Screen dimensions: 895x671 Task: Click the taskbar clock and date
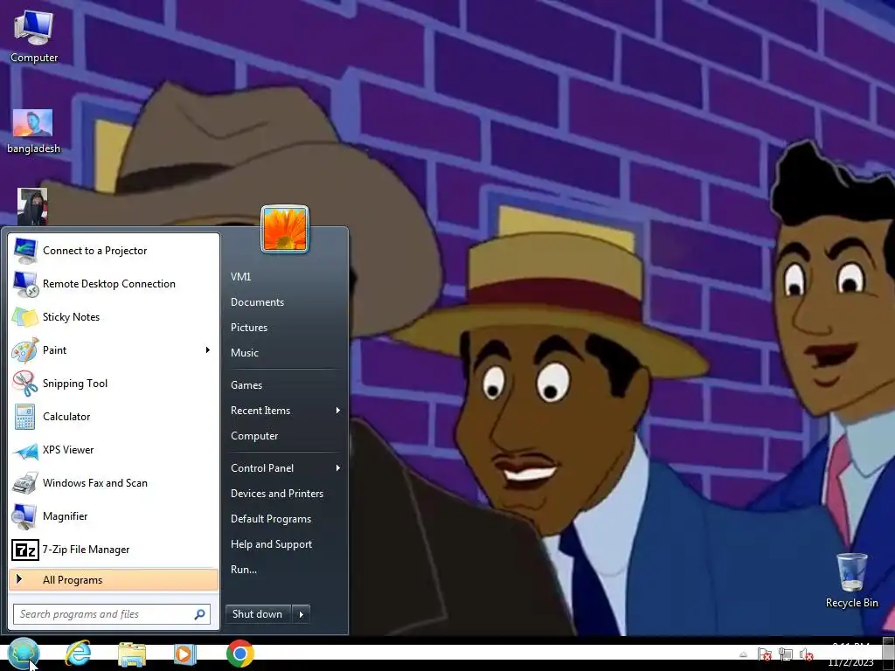click(x=850, y=656)
